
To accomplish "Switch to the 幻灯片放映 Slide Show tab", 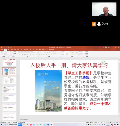I will 26,50.
